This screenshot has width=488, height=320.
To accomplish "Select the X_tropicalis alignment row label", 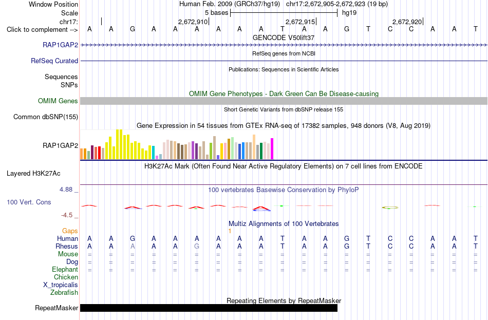I will click(61, 285).
